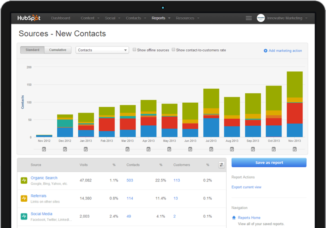This screenshot has height=228, width=326.
Task: Open the calendar event icon under Nov 2013
Action: (x=295, y=149)
